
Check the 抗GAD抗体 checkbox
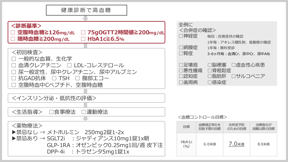tap(14, 78)
